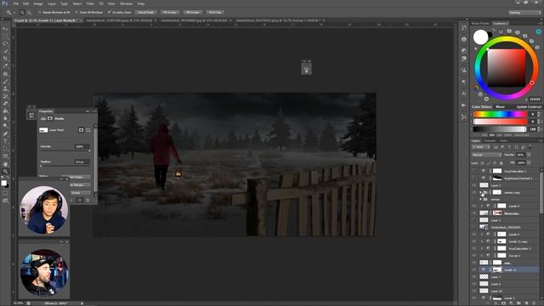544x306 pixels.
Task: Click the delete layer trash icon
Action: click(535, 303)
